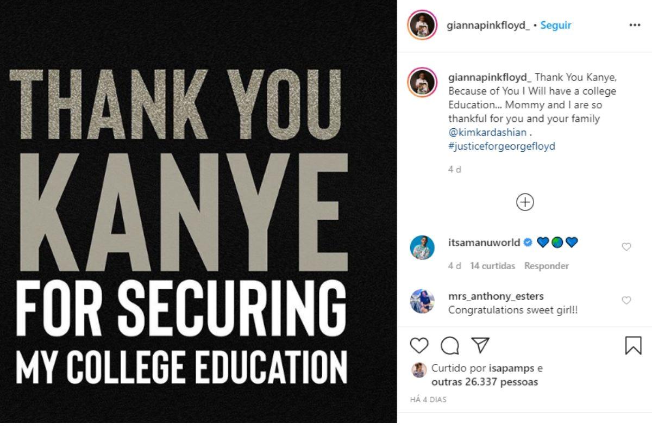Click the Seguir follow button
The height and width of the screenshot is (435, 652).
coord(555,26)
